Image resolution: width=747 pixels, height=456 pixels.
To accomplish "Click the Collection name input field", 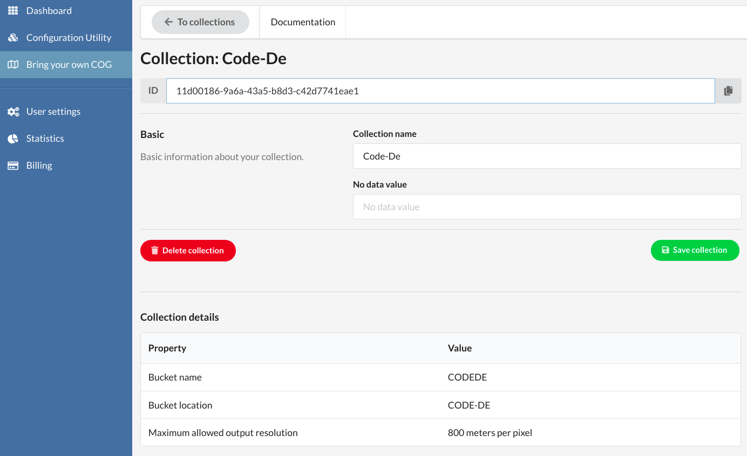I will (x=547, y=156).
